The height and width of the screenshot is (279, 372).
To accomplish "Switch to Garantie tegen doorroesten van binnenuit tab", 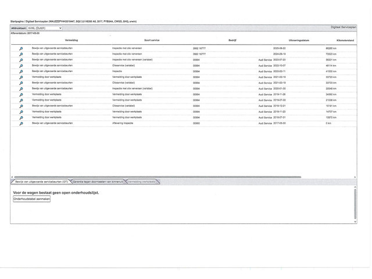I will (x=98, y=182).
